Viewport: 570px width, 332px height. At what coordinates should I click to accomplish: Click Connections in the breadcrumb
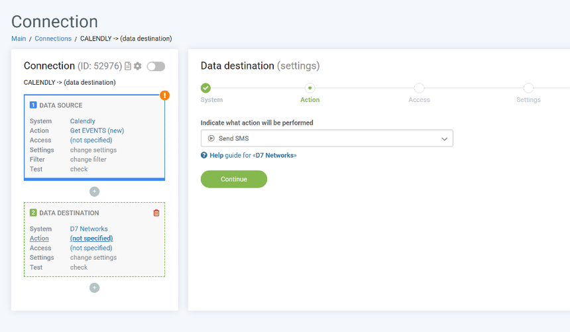[53, 38]
